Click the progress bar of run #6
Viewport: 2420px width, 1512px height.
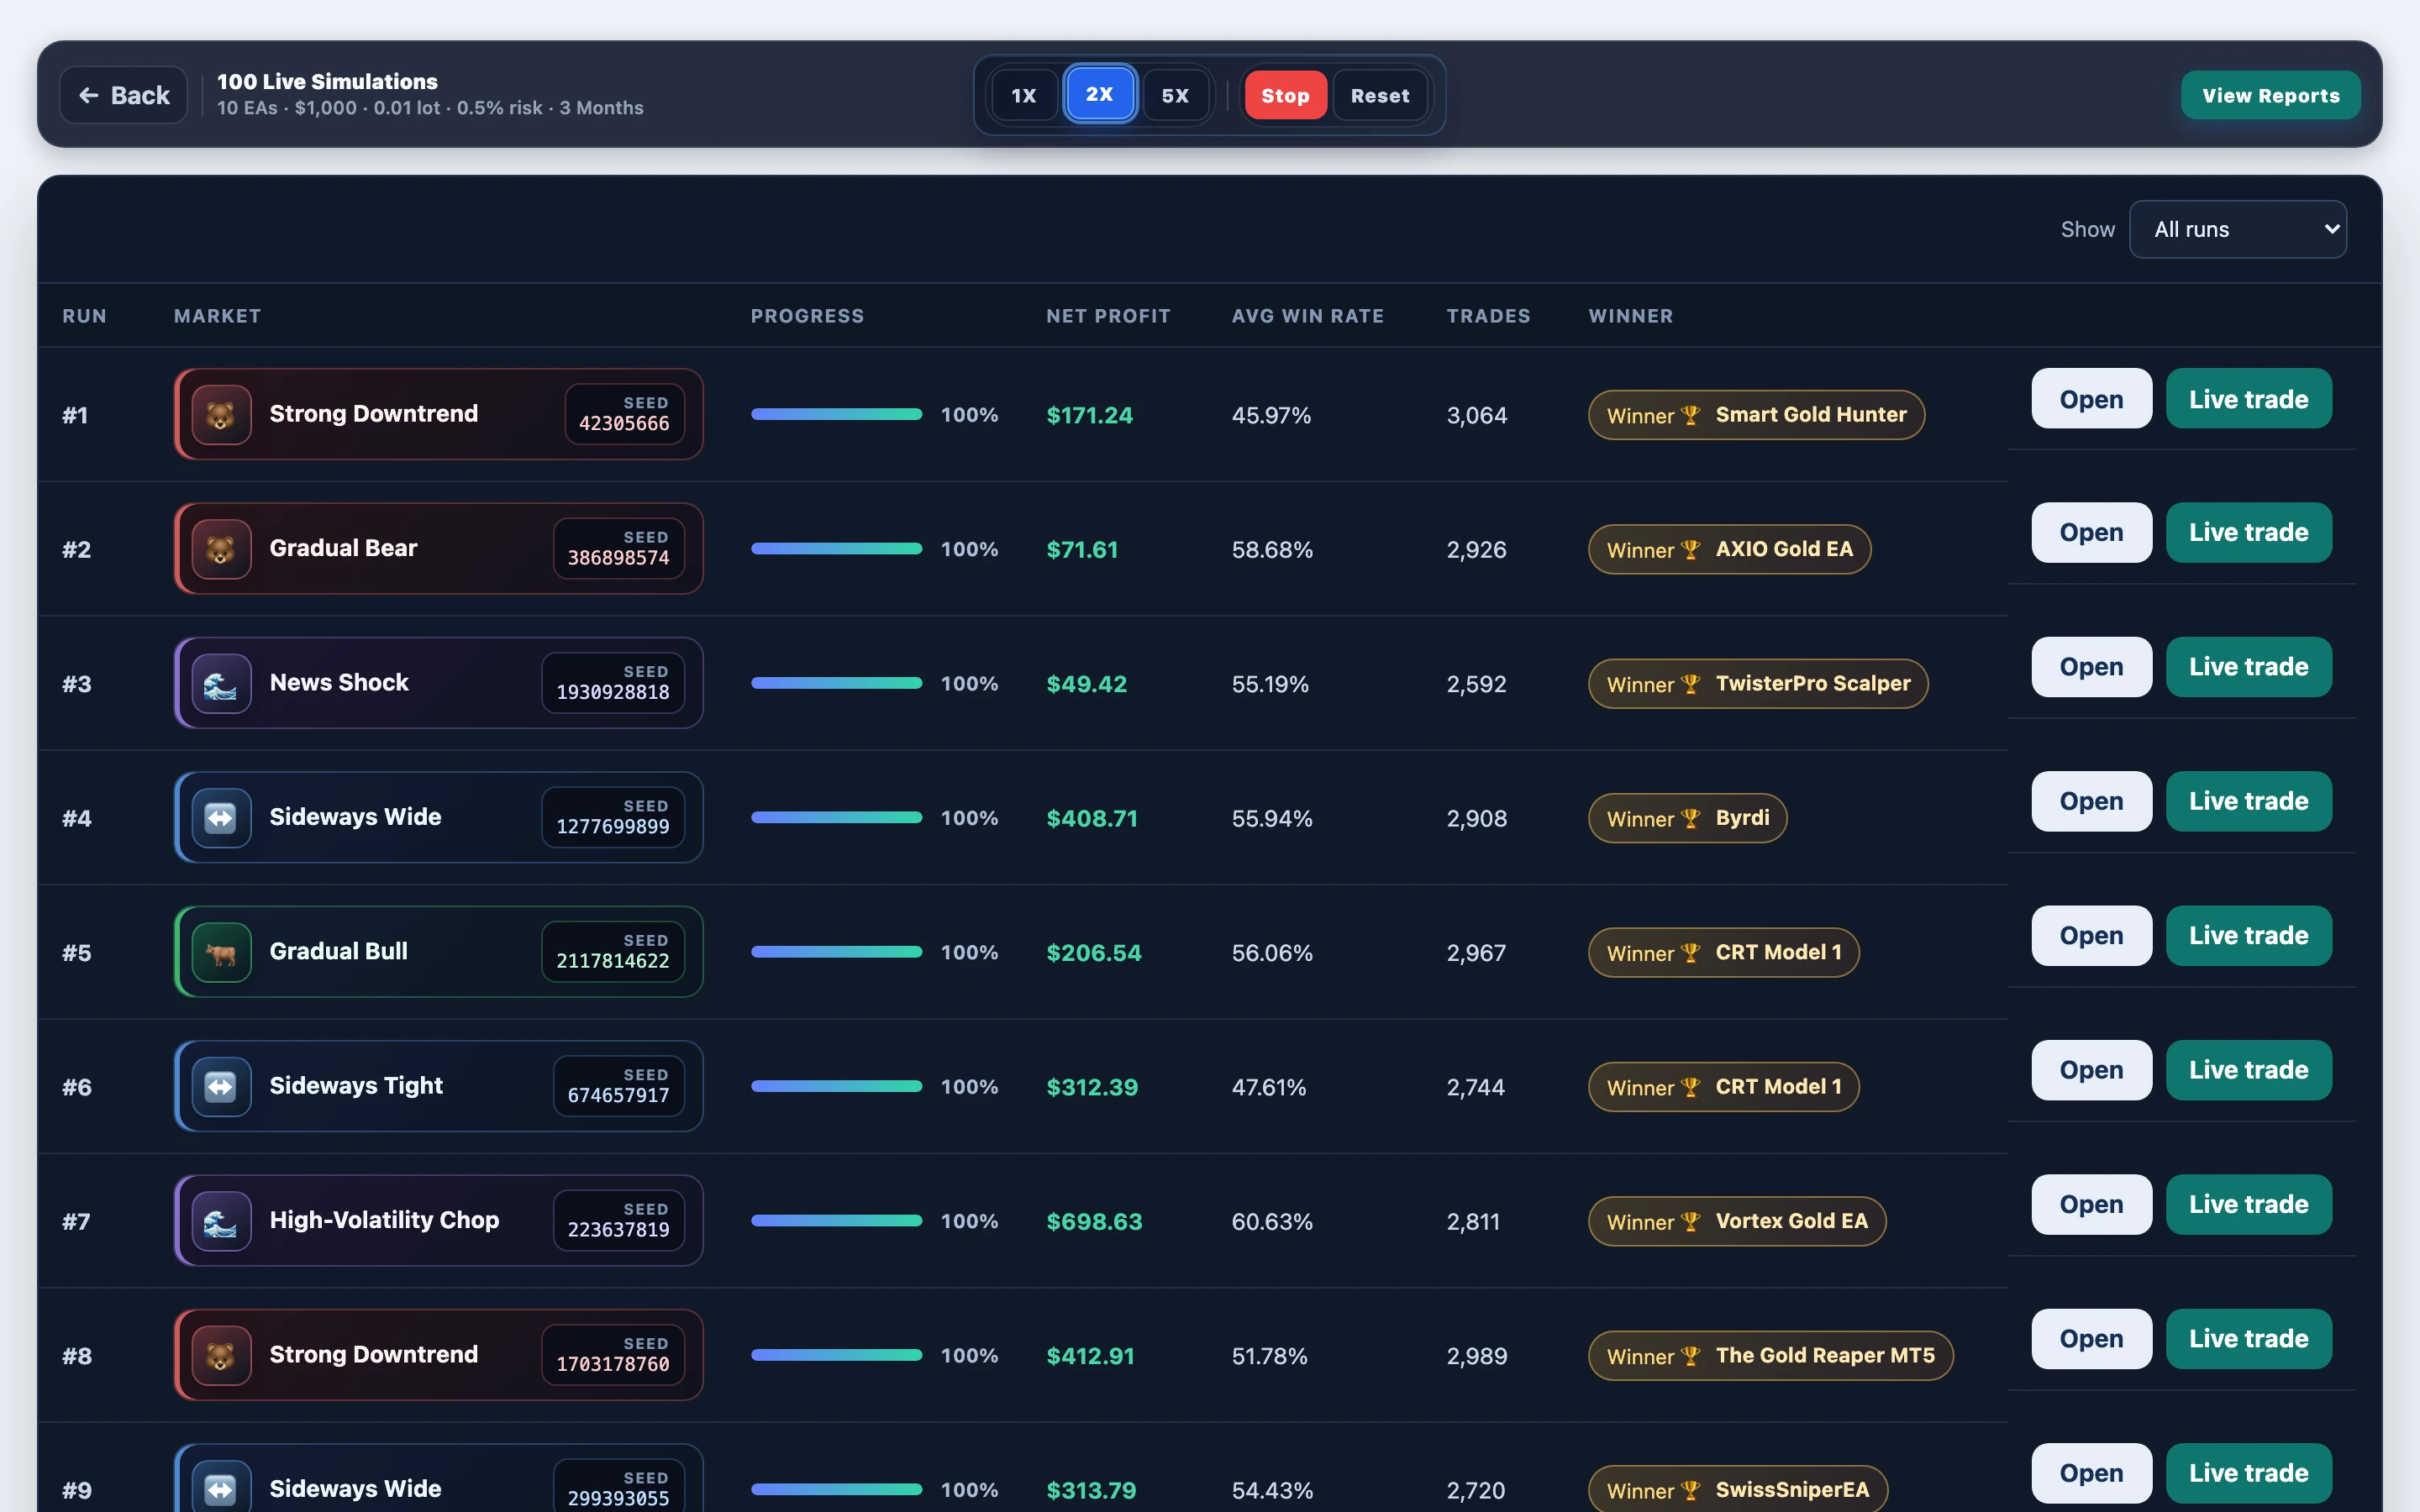[837, 1086]
